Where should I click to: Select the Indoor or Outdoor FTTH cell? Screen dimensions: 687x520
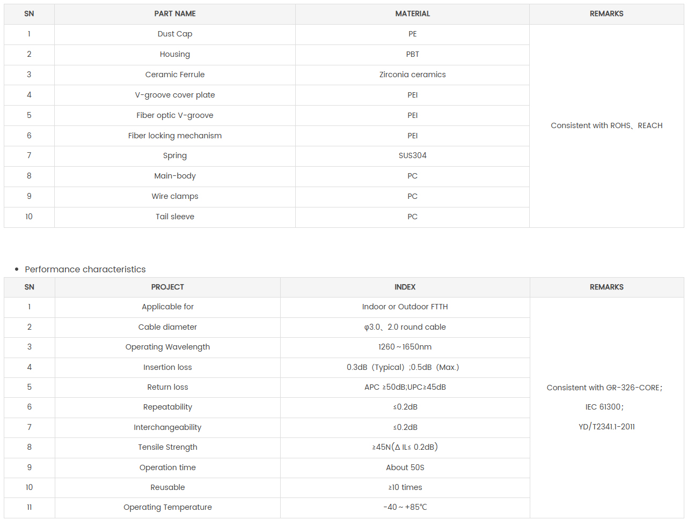(405, 307)
